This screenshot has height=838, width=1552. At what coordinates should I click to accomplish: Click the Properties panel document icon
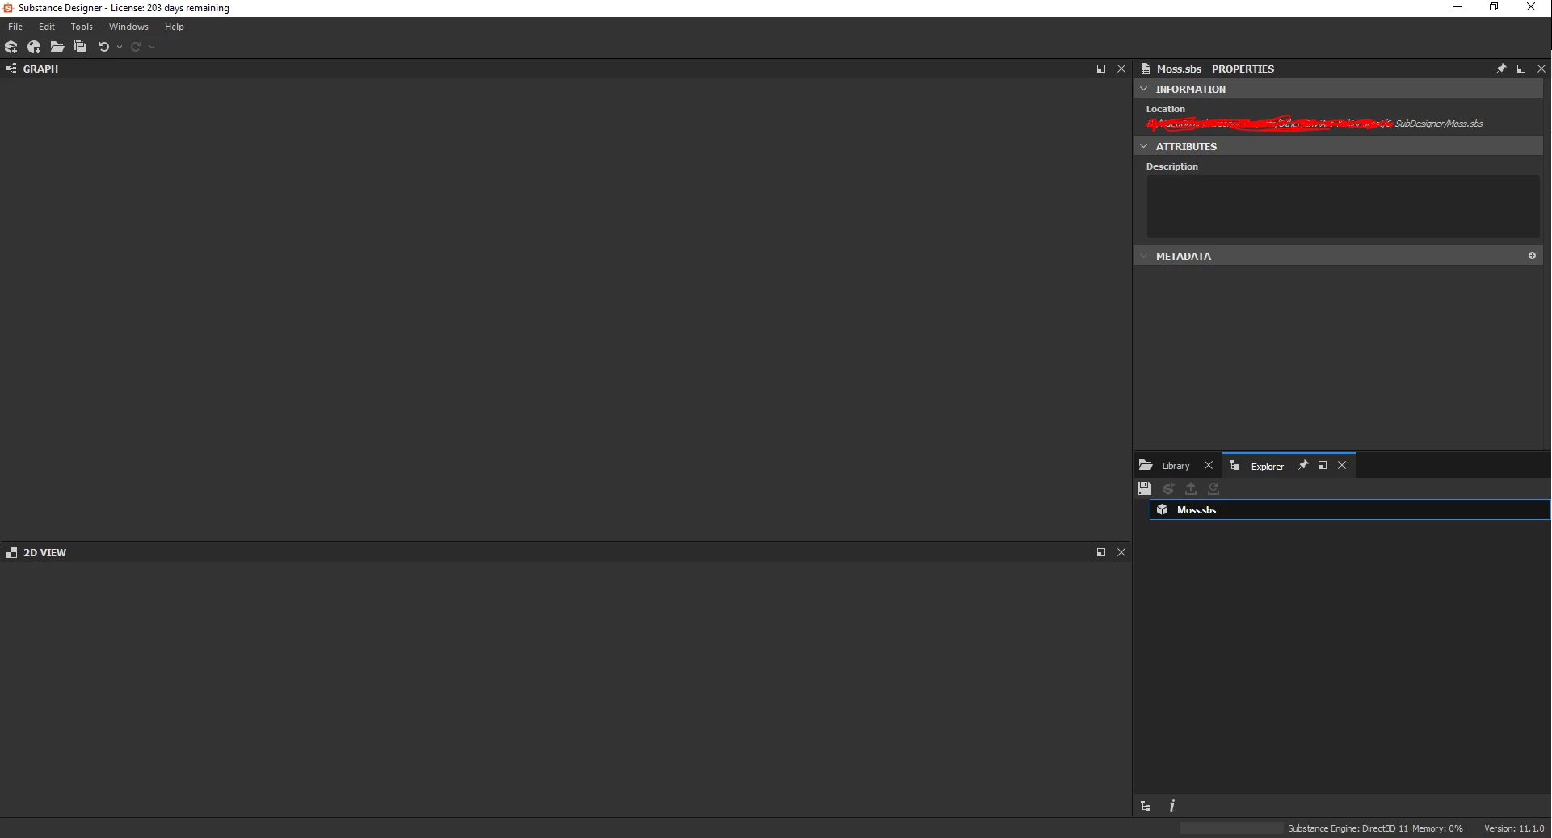click(x=1145, y=69)
